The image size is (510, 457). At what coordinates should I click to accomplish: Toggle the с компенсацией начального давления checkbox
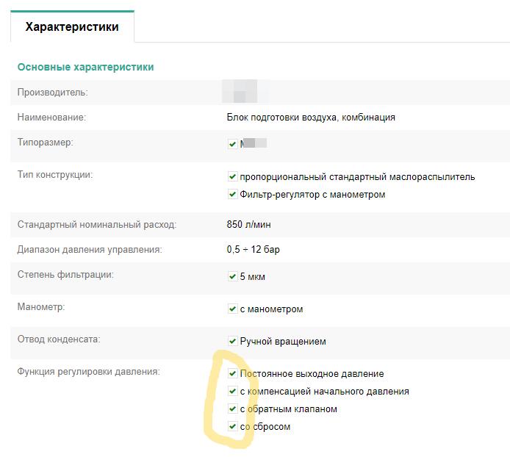click(232, 391)
